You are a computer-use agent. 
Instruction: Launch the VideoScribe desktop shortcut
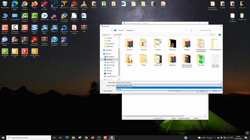(44, 17)
